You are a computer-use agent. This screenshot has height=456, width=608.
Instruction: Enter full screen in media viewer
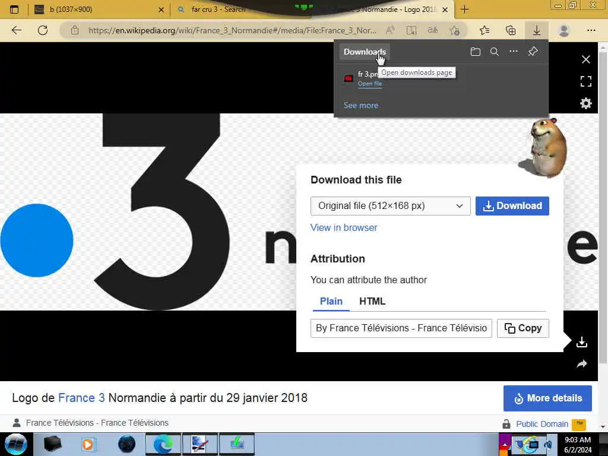[x=586, y=81]
